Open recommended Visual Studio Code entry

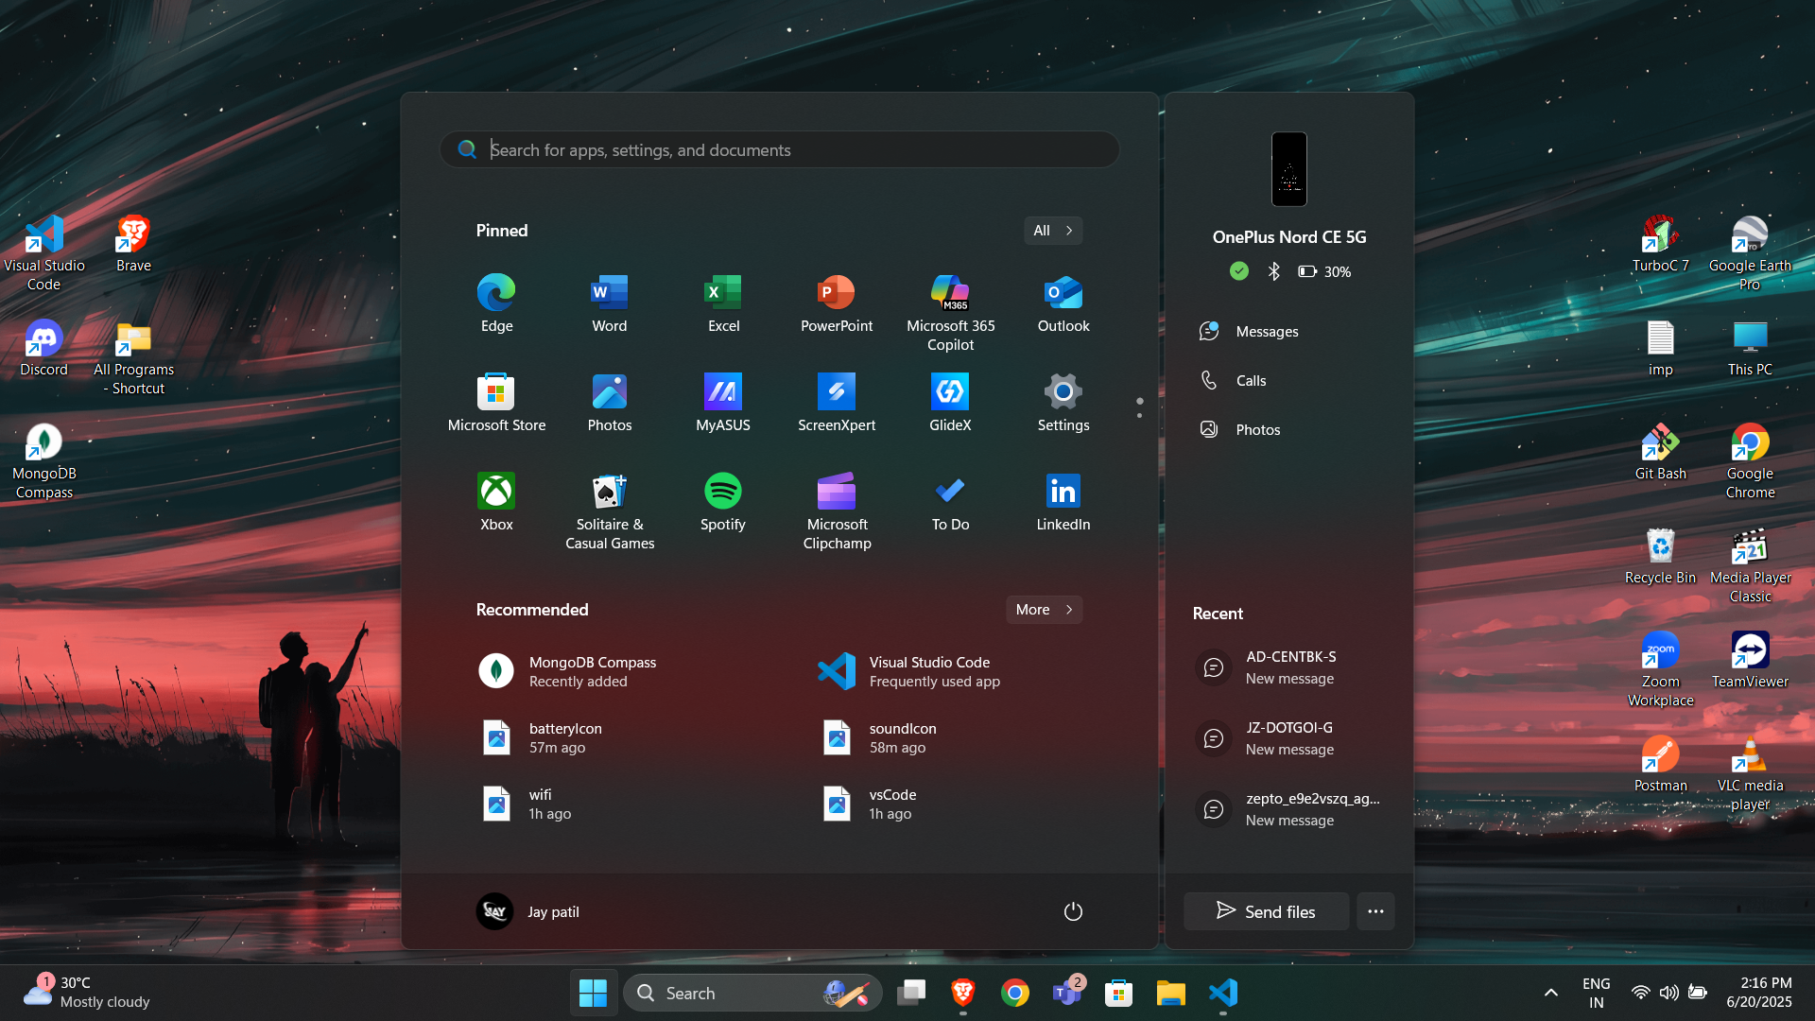(949, 671)
